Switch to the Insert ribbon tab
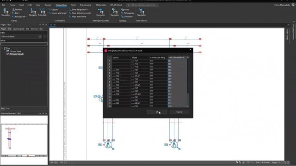 (22, 5)
